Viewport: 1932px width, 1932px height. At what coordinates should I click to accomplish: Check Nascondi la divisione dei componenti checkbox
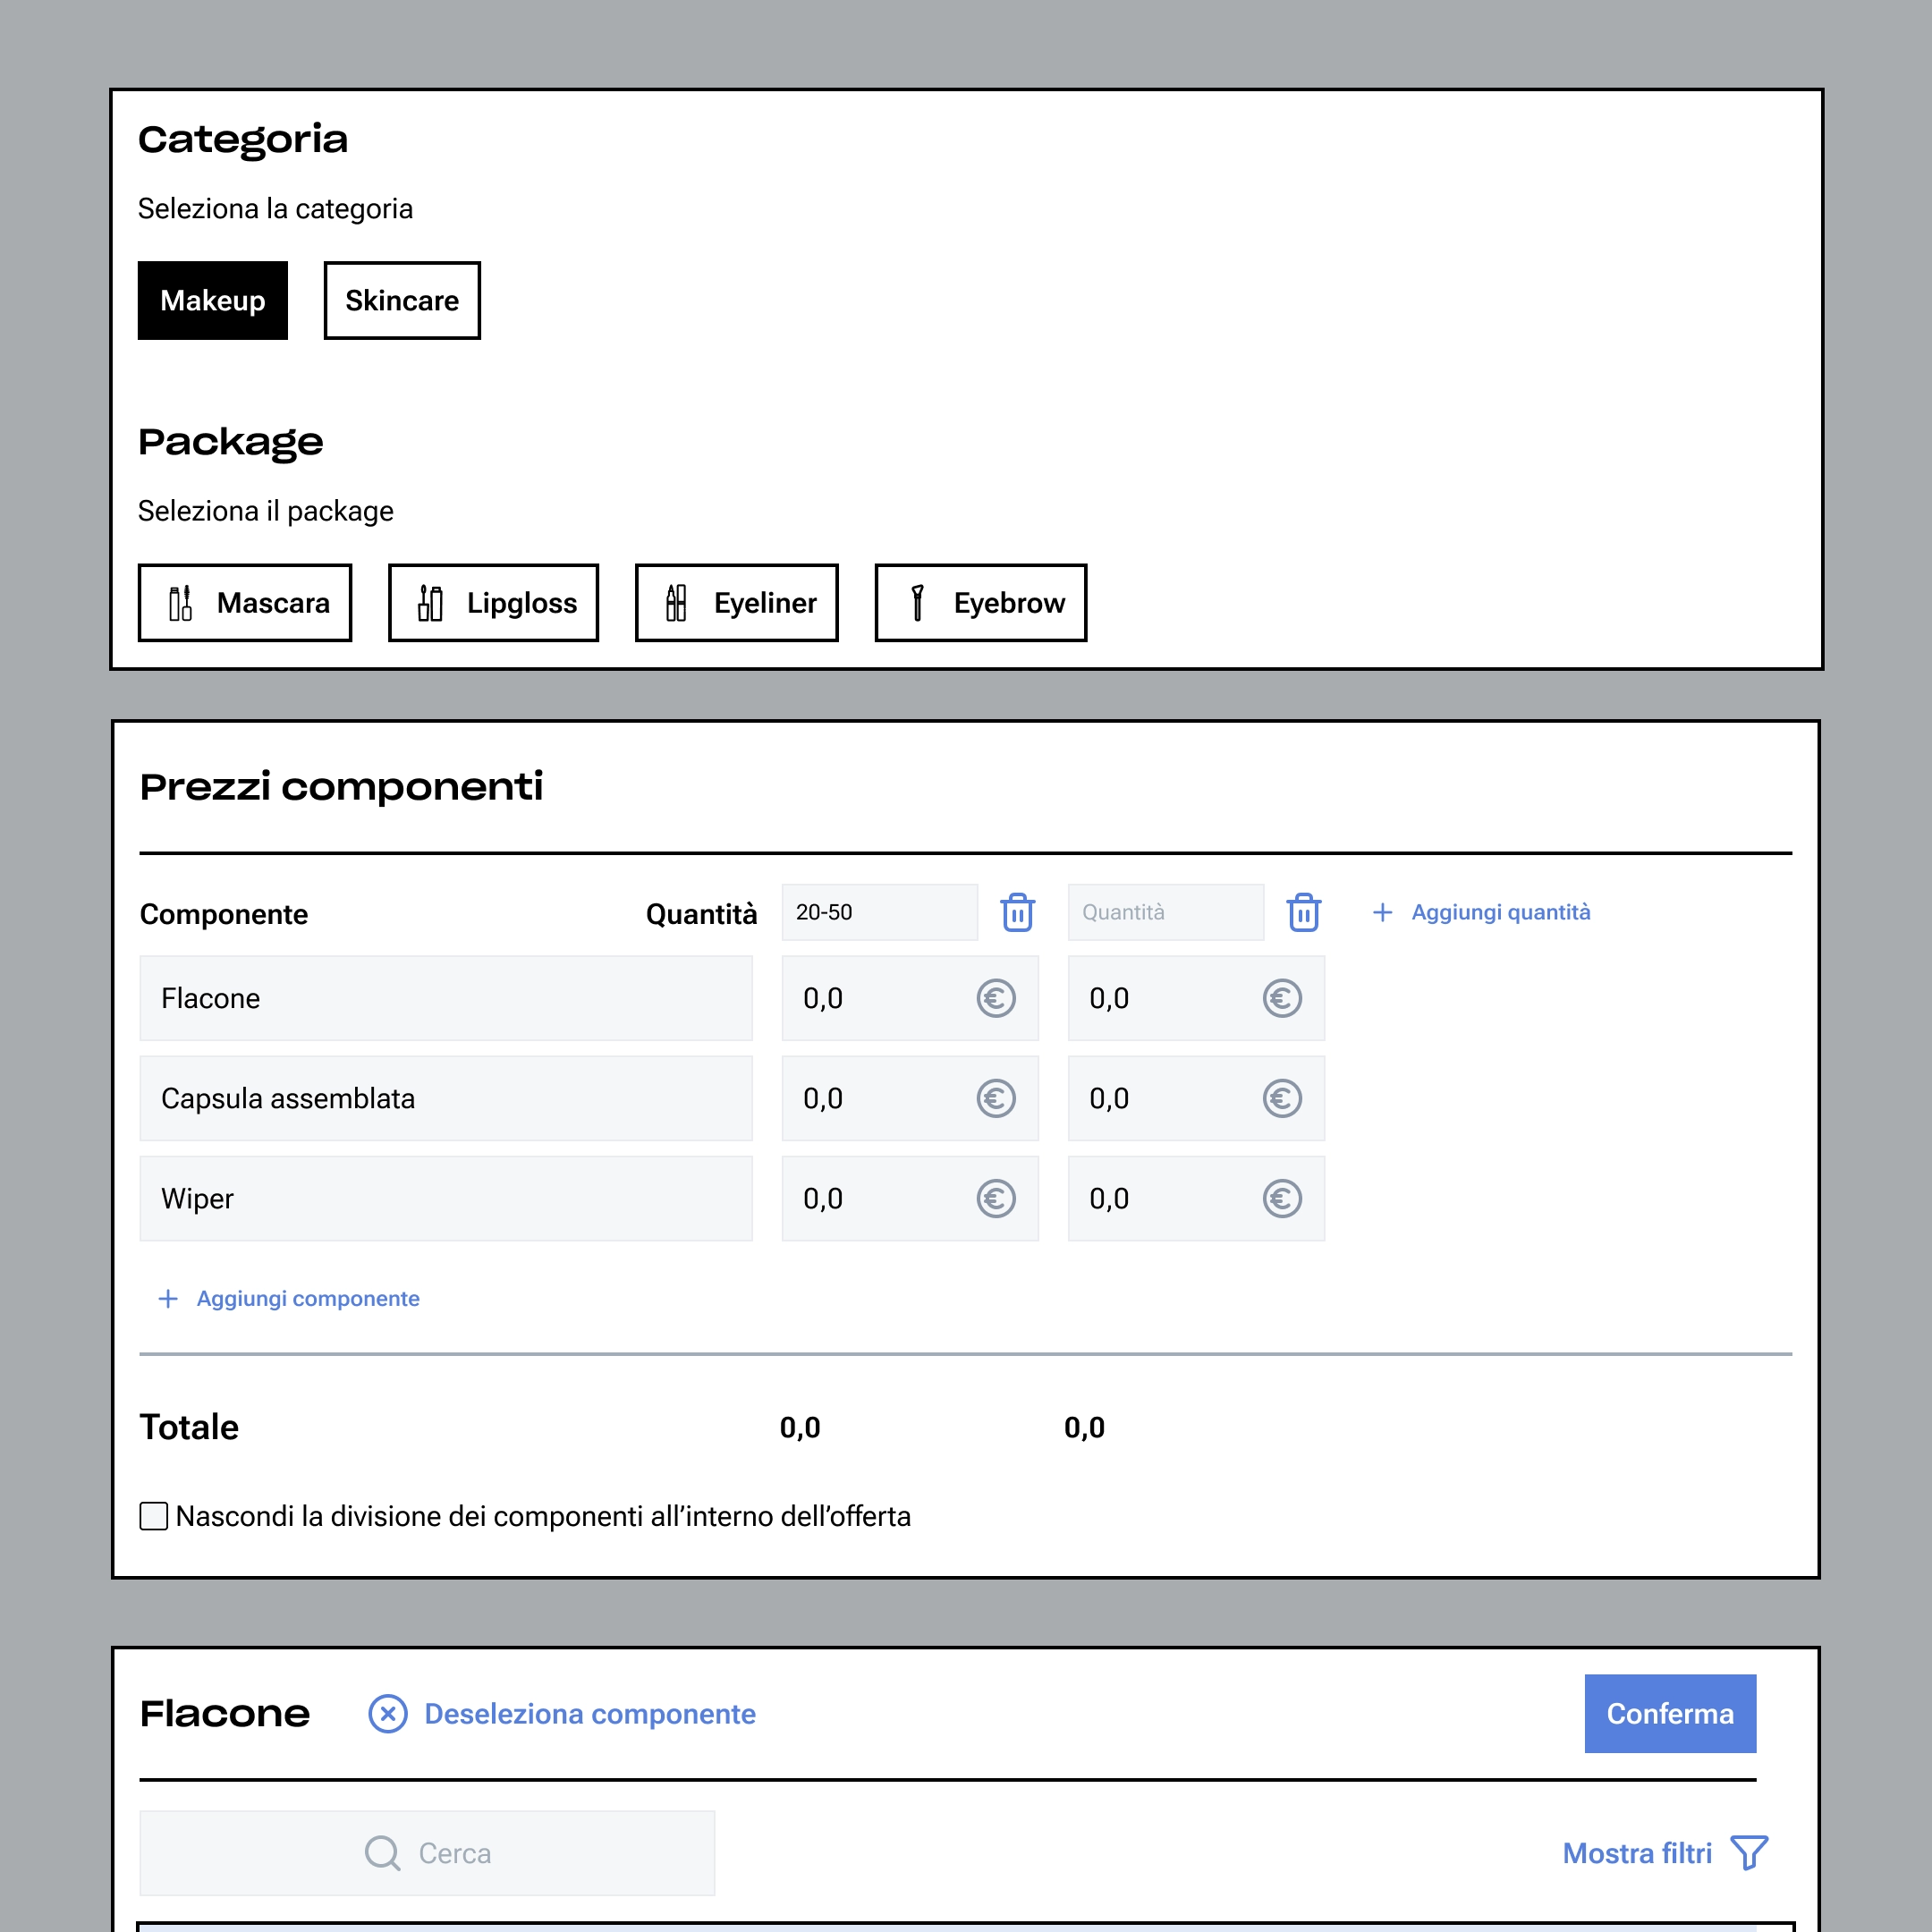click(153, 1516)
